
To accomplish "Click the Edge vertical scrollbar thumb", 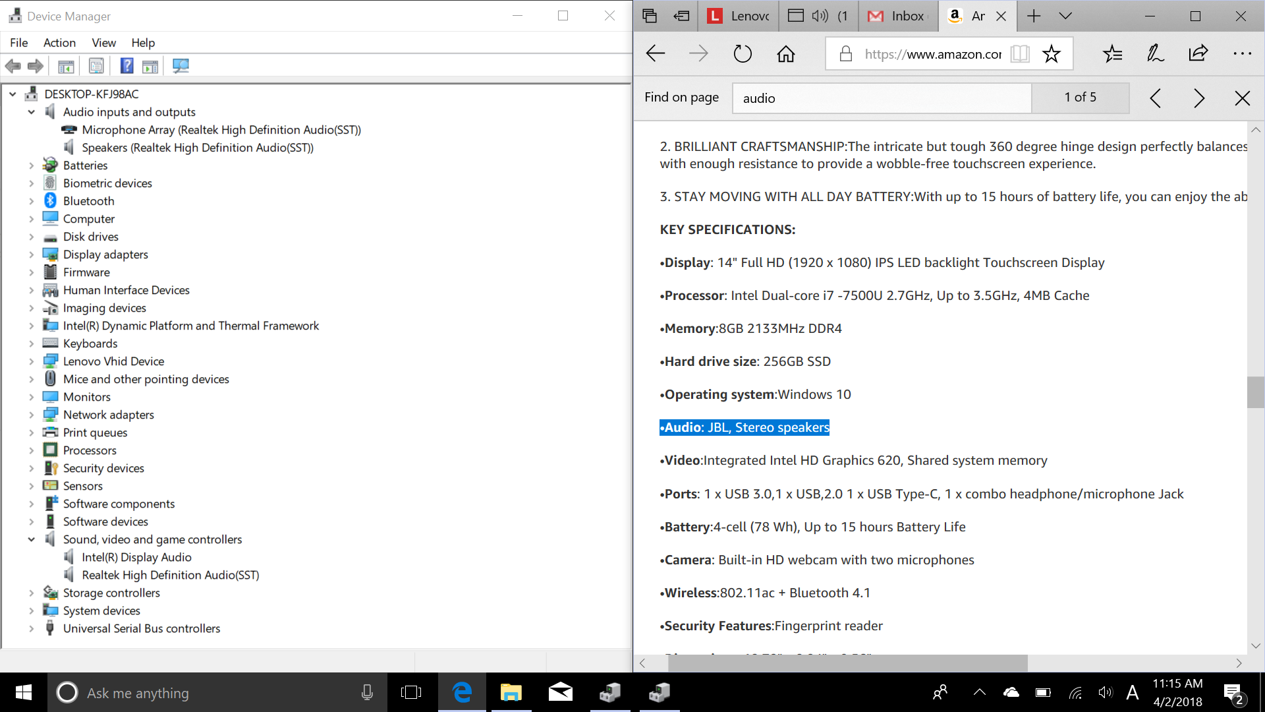I will pos(1256,392).
